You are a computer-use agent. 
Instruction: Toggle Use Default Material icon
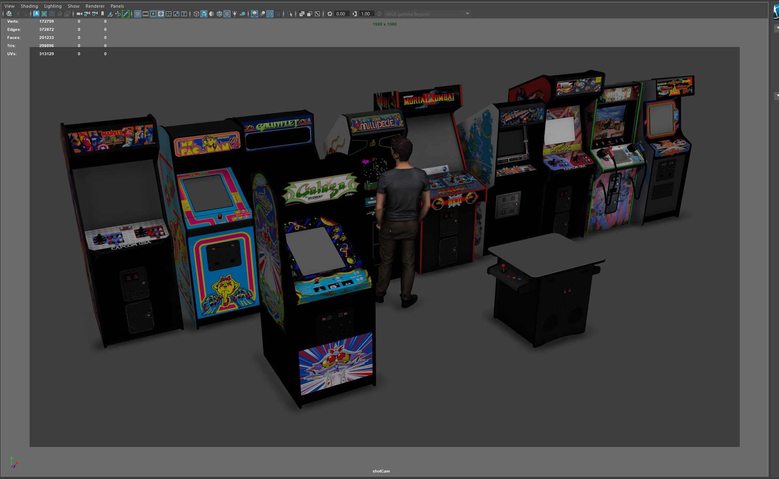212,14
